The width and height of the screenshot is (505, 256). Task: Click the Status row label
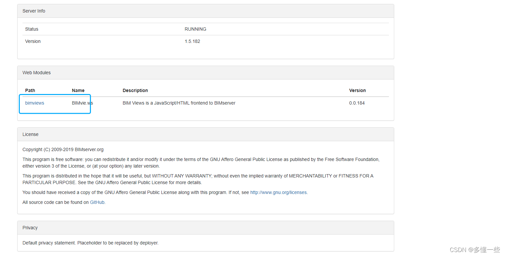32,29
